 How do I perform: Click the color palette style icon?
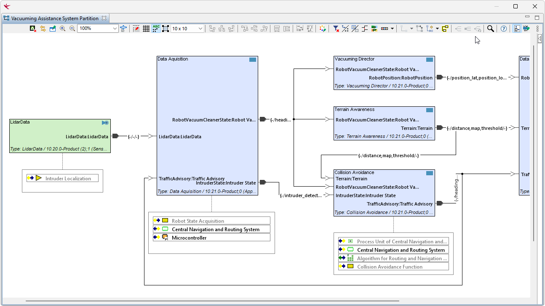pyautogui.click(x=323, y=29)
